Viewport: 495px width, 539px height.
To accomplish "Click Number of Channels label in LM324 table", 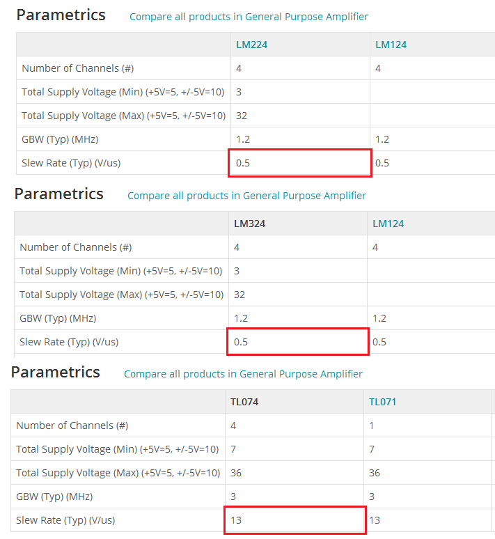I will point(76,247).
